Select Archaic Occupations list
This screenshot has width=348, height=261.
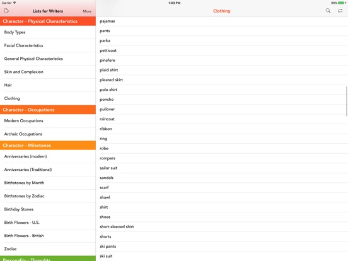point(48,134)
